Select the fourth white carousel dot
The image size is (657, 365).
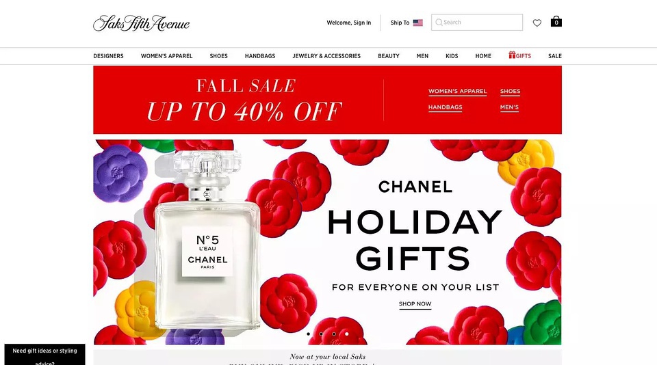[x=346, y=334]
